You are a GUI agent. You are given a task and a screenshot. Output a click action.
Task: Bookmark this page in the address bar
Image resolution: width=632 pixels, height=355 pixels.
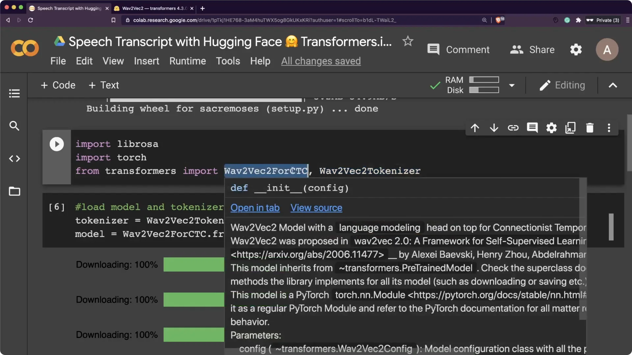[x=113, y=20]
